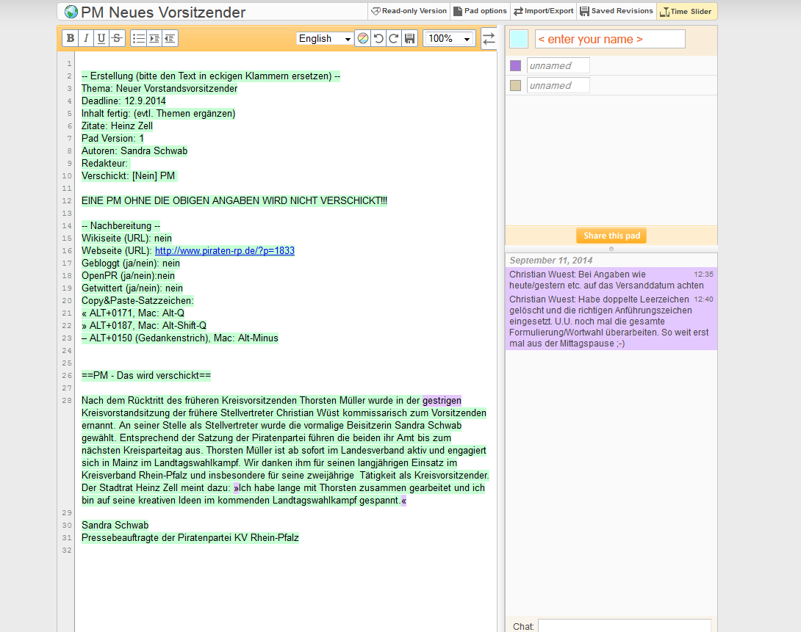This screenshot has width=801, height=632.
Task: Open the piraten-rp.de link in the pad
Action: click(224, 250)
